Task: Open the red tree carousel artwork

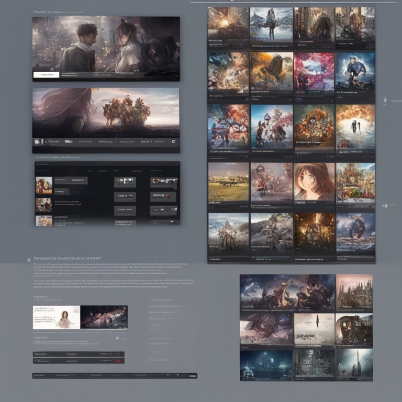Action: 228,127
